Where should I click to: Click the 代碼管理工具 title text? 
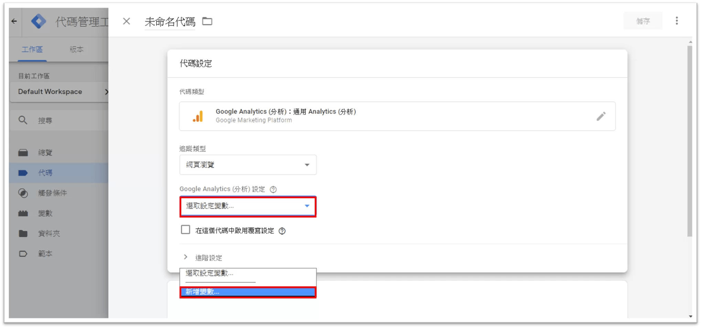tap(82, 22)
